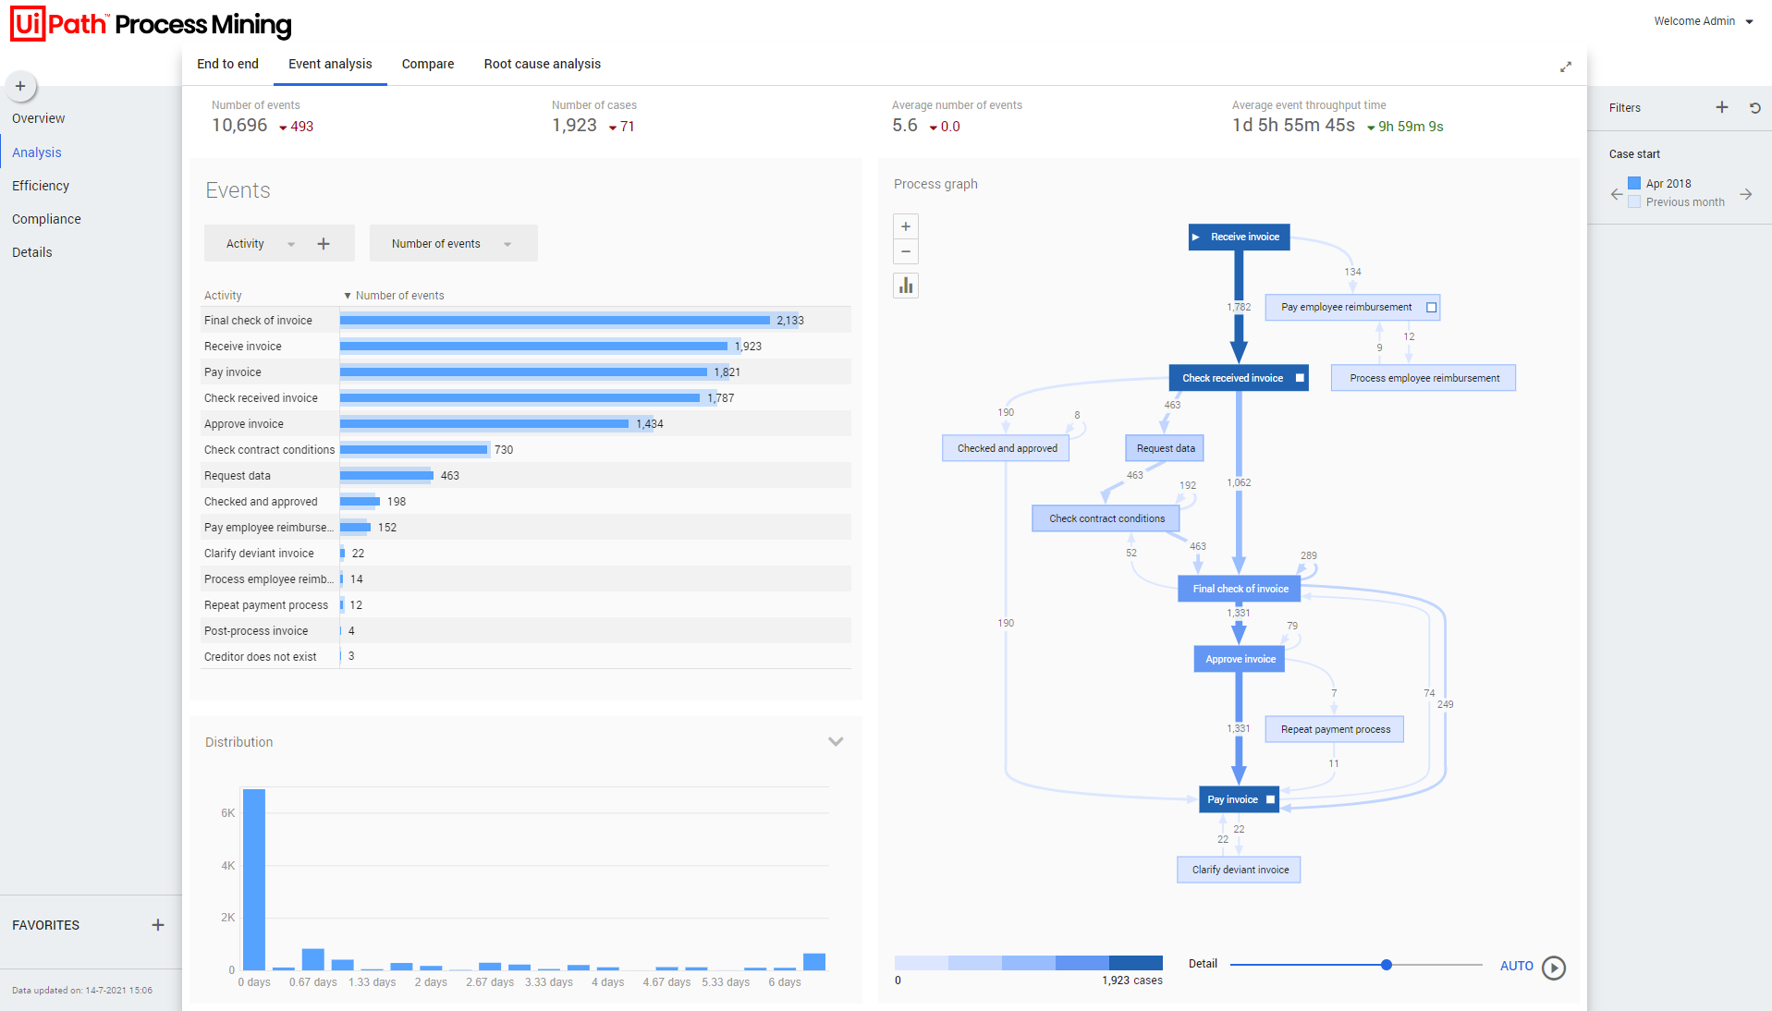
Task: Zoom out of the process graph
Action: [906, 251]
